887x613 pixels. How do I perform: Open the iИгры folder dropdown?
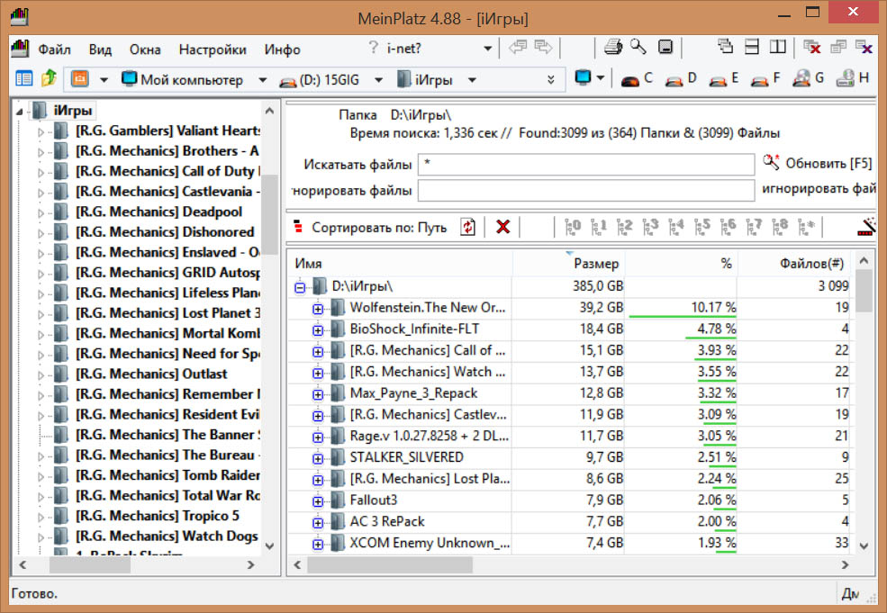471,80
